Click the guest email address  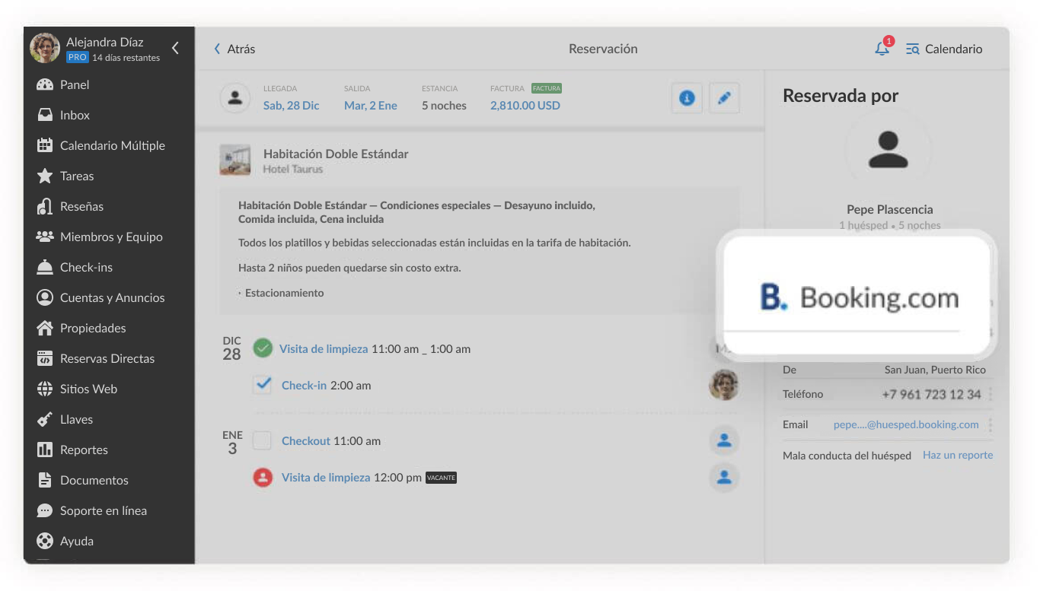(x=906, y=424)
